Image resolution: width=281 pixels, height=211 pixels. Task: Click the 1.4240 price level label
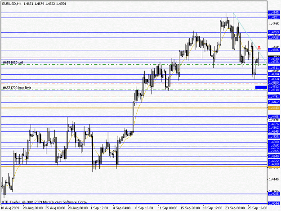pos(274,156)
